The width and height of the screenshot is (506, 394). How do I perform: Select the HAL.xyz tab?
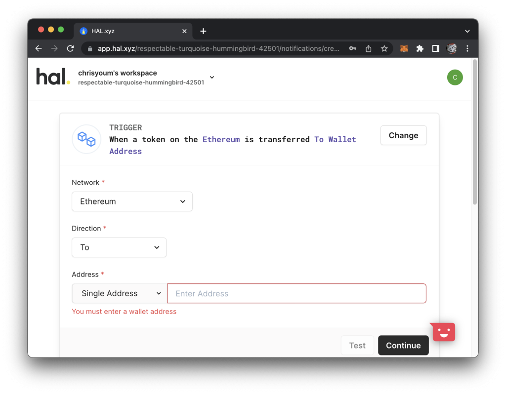(x=133, y=31)
